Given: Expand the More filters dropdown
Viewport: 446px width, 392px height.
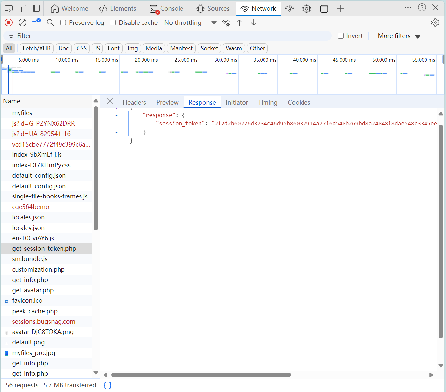Looking at the screenshot, I should pyautogui.click(x=399, y=36).
